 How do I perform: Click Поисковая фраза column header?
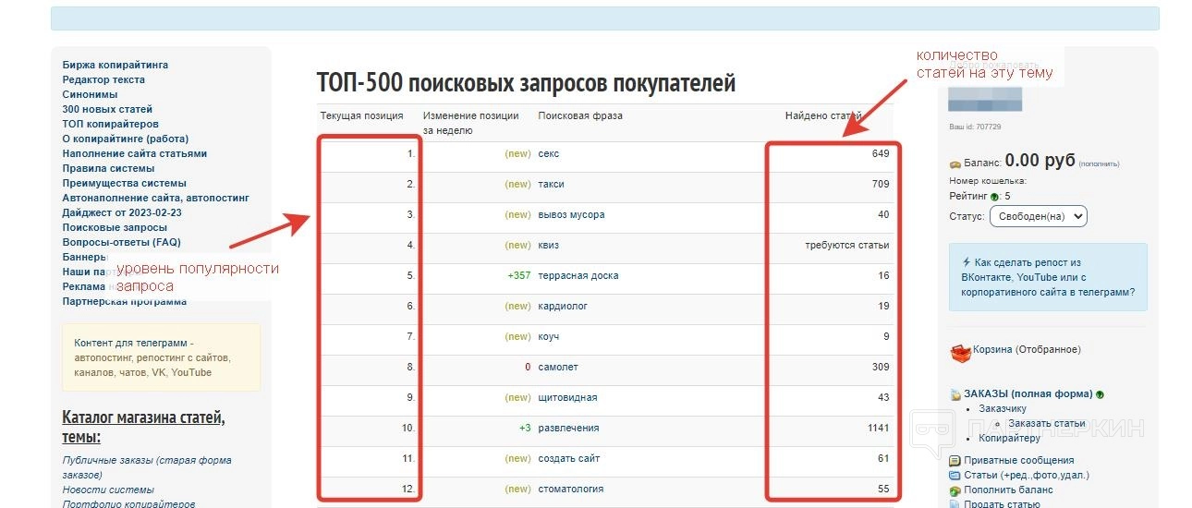(x=580, y=116)
